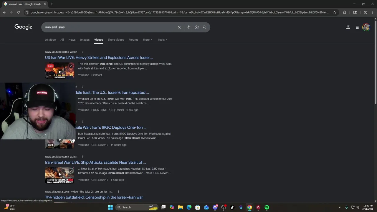Bookmark this page with the star icon
This screenshot has height=212, width=377.
335,12
